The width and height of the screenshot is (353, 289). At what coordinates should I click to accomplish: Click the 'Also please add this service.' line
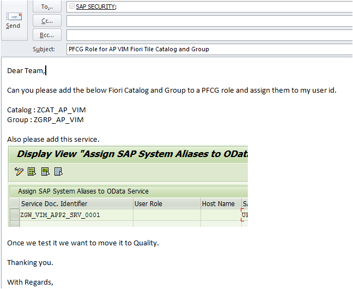[x=53, y=139]
